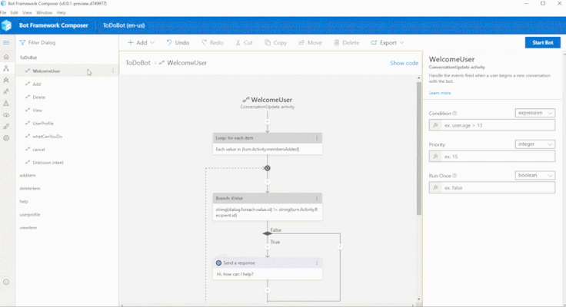This screenshot has width=566, height=307.
Task: Click the canvas vertical scrollbar
Action: (418, 148)
